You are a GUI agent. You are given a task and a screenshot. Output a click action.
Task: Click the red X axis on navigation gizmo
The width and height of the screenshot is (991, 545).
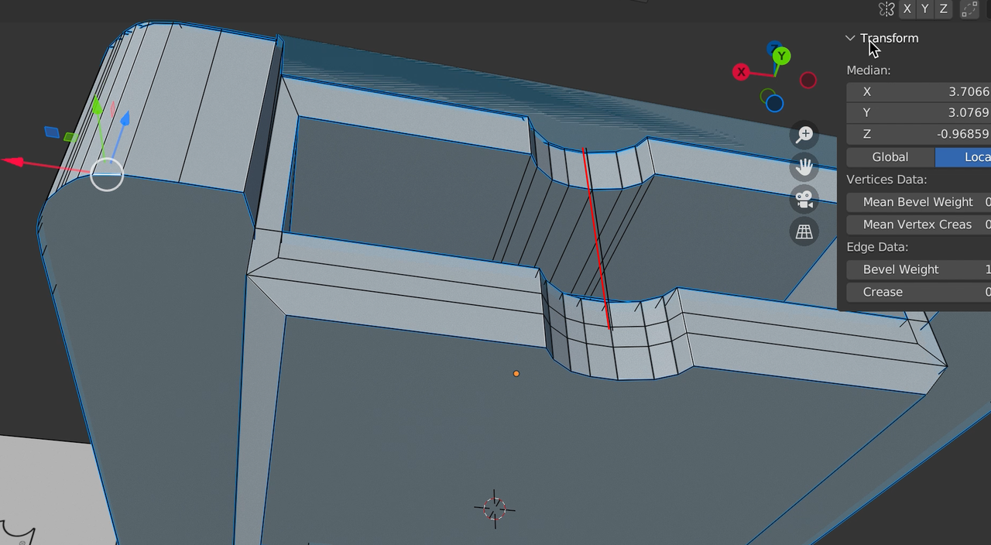(x=741, y=71)
